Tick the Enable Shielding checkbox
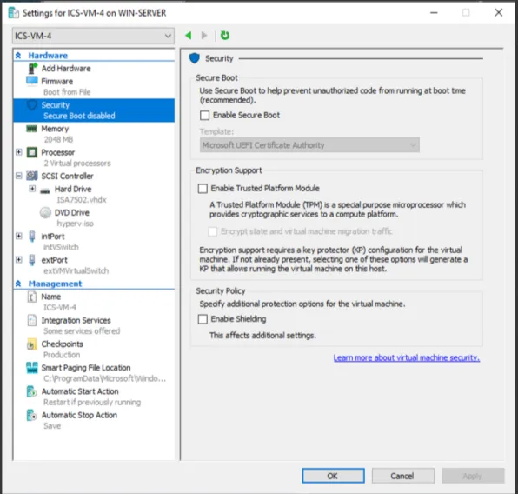 pyautogui.click(x=203, y=319)
